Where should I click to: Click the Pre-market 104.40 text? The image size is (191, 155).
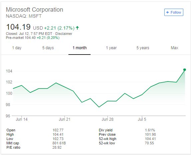(21, 38)
